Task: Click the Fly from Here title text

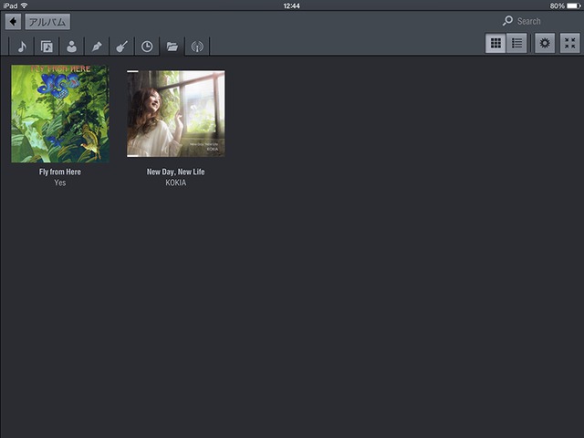Action: point(60,172)
